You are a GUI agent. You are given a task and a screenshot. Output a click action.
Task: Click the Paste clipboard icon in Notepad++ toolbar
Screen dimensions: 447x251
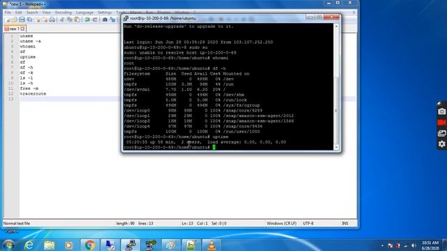coord(77,20)
